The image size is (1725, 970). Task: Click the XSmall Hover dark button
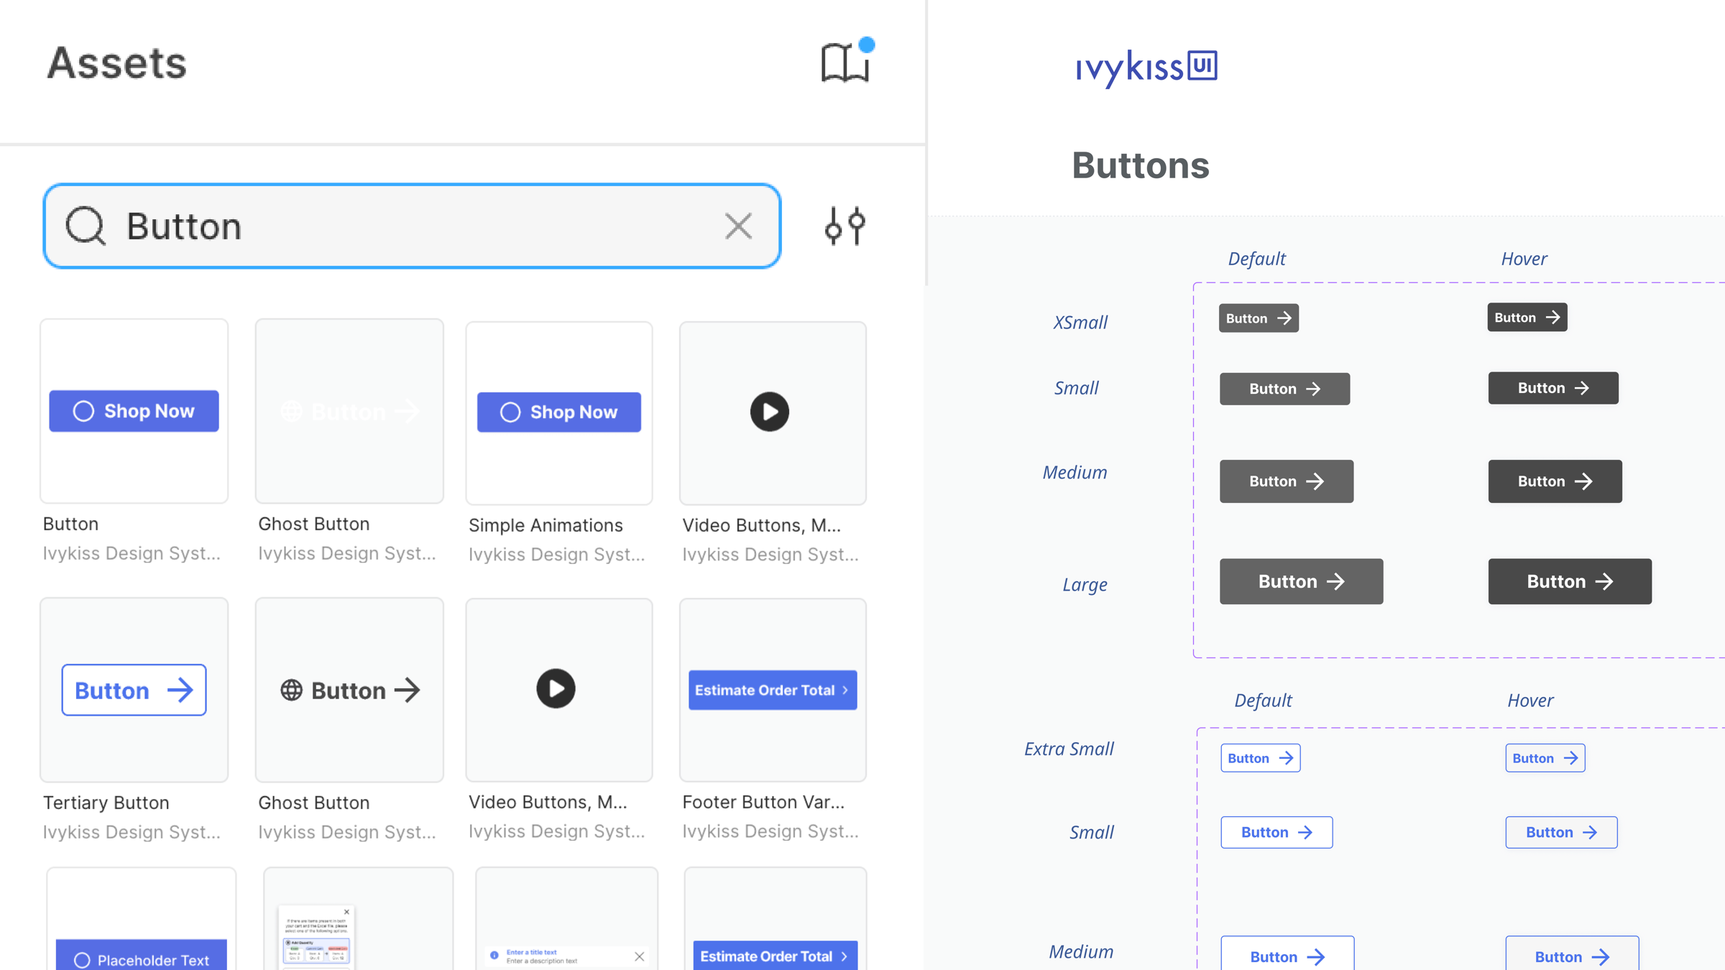click(1527, 318)
